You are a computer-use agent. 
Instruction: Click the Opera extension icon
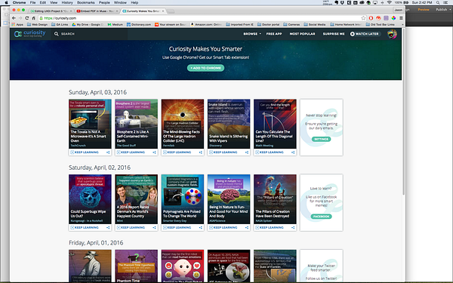(371, 18)
